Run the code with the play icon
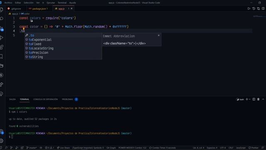Image resolution: width=266 pixels, height=150 pixels. click(x=249, y=8)
